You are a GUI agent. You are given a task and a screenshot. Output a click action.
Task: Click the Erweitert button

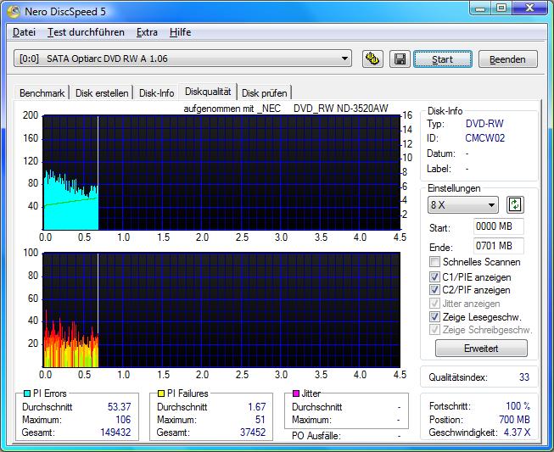[481, 349]
